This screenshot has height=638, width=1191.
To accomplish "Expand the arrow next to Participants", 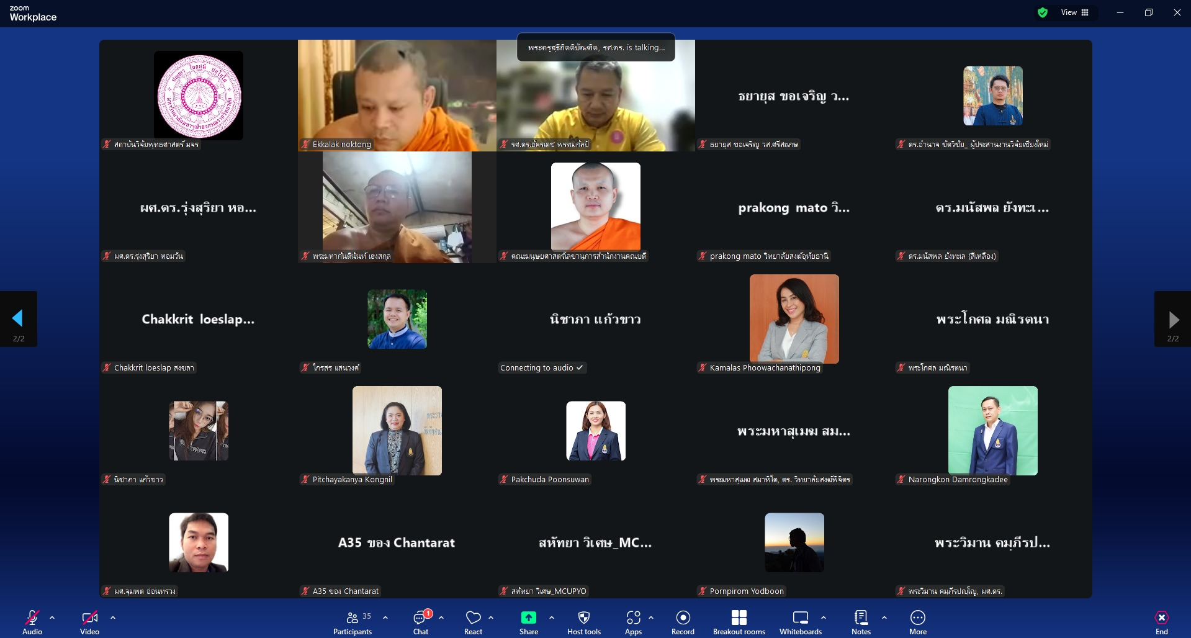I will (385, 618).
